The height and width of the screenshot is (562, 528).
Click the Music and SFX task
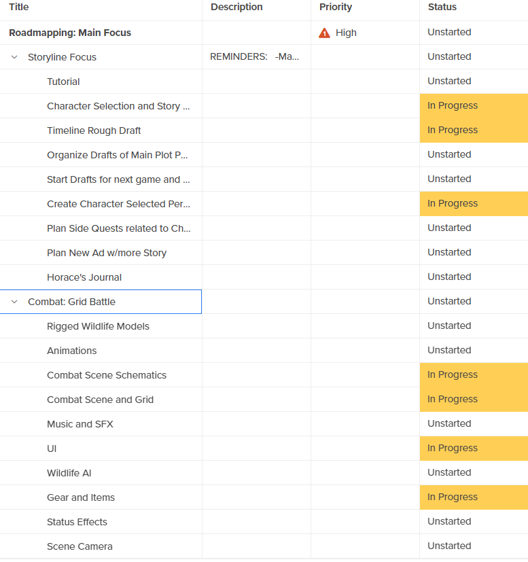click(80, 424)
